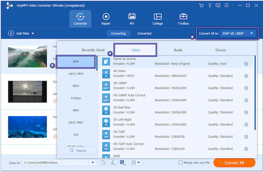The height and width of the screenshot is (172, 264).
Task: Toggle the GPU acceleration ON icon
Action: pyautogui.click(x=123, y=163)
